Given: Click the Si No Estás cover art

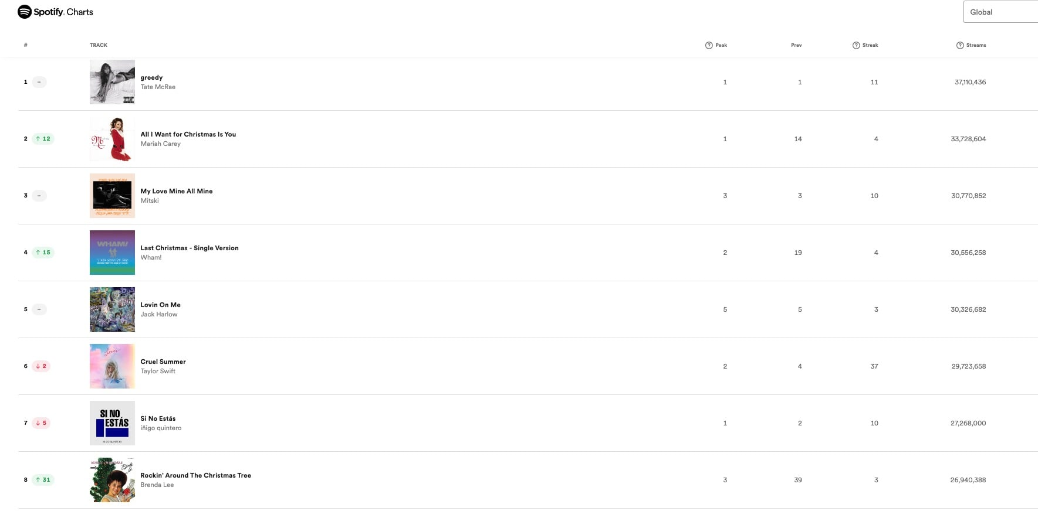Looking at the screenshot, I should click(x=112, y=423).
